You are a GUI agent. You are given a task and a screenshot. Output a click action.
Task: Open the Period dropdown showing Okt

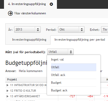71,30
